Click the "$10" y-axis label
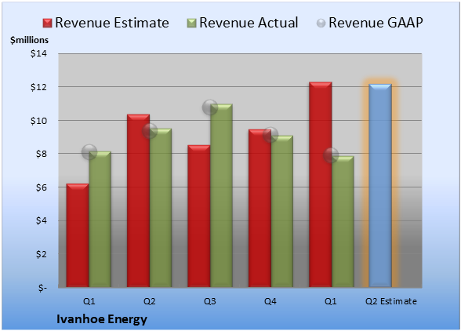Viewport: 461px width, 331px height. point(38,121)
